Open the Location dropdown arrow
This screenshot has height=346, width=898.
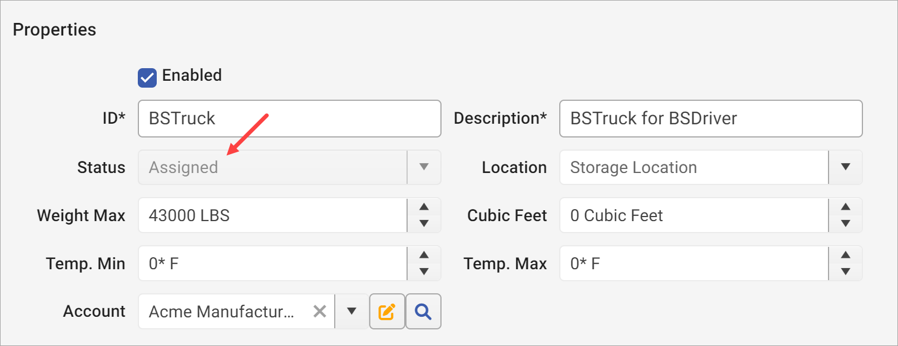(845, 167)
